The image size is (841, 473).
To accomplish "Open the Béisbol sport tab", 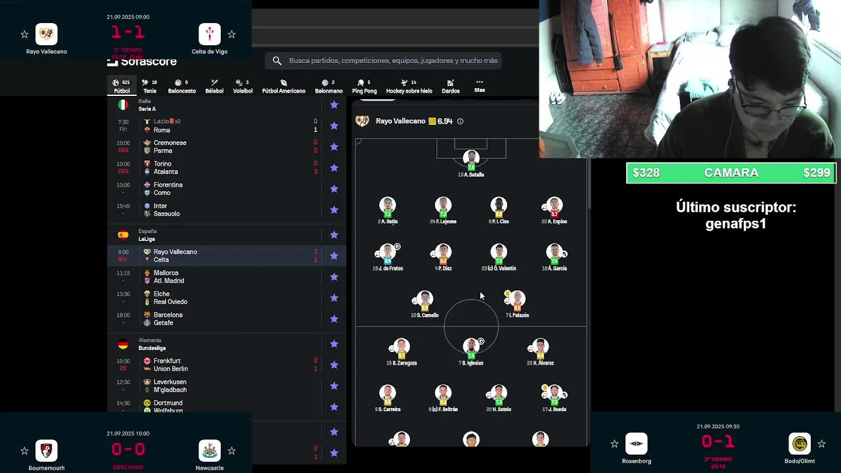I will (x=214, y=87).
